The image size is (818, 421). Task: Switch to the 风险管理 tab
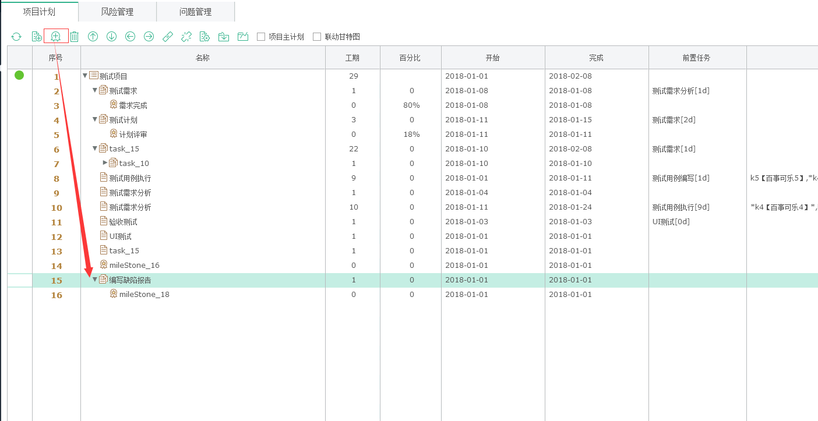[x=117, y=12]
